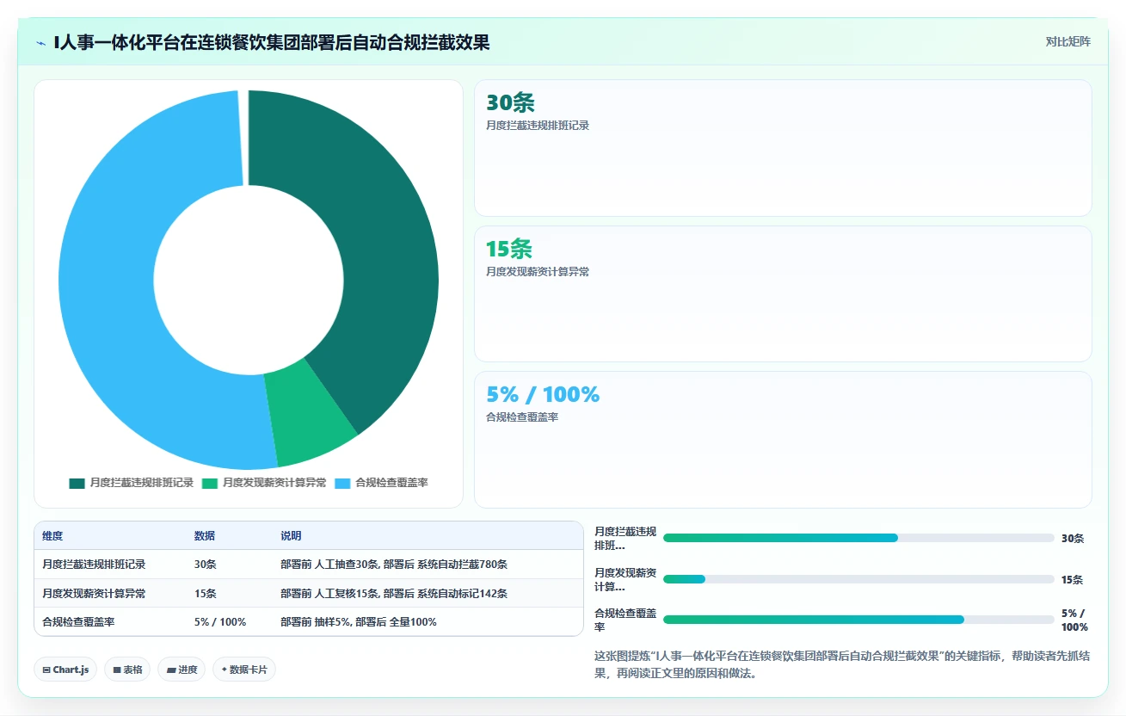Click the 对比矩阵 label at top right
The width and height of the screenshot is (1126, 716).
coord(1068,41)
